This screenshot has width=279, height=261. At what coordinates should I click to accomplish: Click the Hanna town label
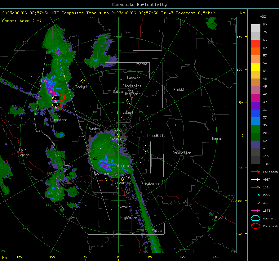point(217,138)
